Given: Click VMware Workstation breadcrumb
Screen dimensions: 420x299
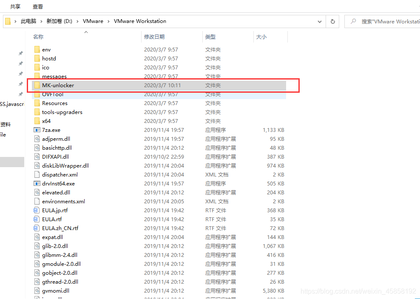Looking at the screenshot, I should pos(140,21).
